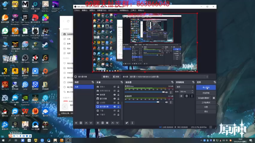Viewport: 255px width, 143px height.
Task: Open source 属性 button in toolbar
Action: click(x=106, y=77)
